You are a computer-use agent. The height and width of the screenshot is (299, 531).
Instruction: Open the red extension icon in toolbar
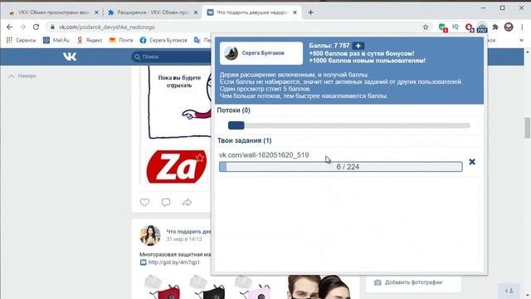[x=469, y=27]
